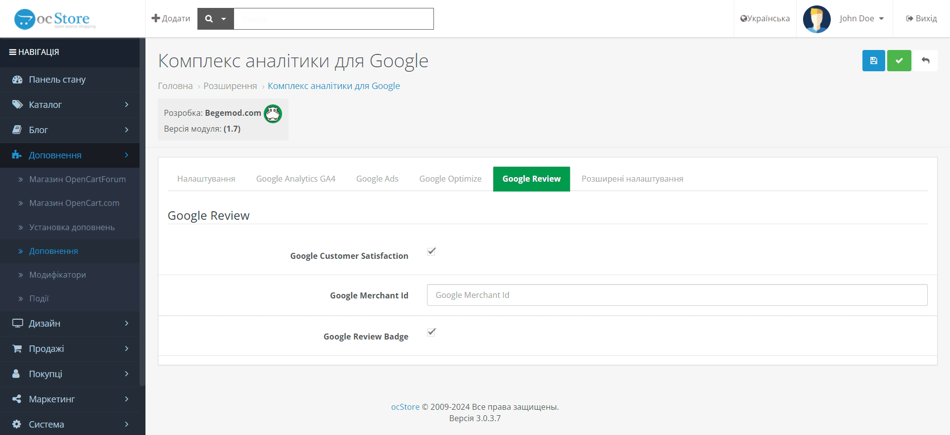Expand the Покупці menu chevron
Image resolution: width=950 pixels, height=435 pixels.
127,374
